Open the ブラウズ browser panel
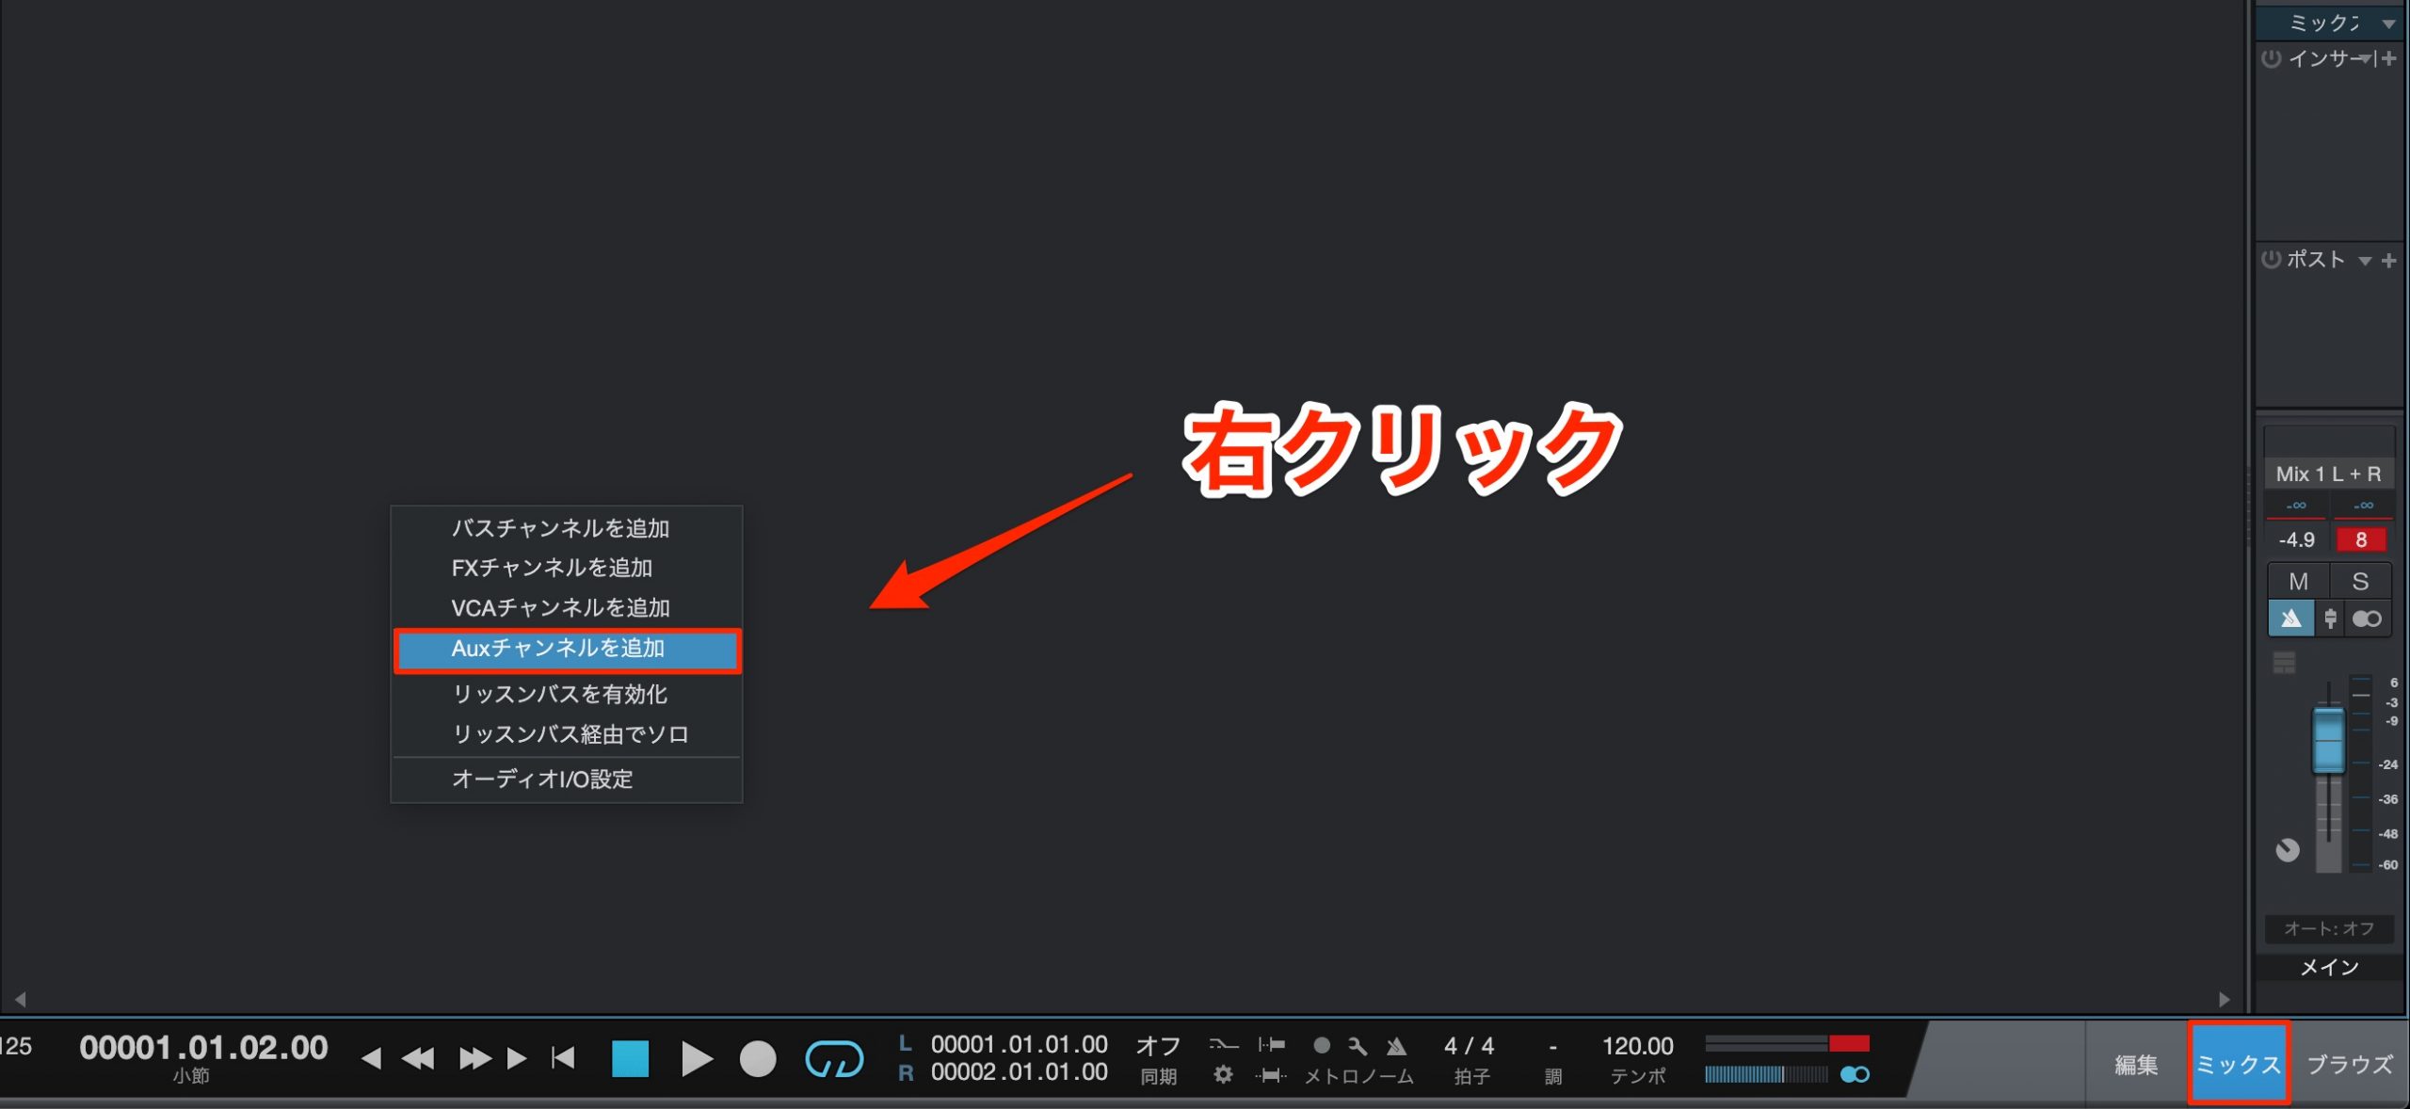Image resolution: width=2410 pixels, height=1109 pixels. tap(2349, 1065)
